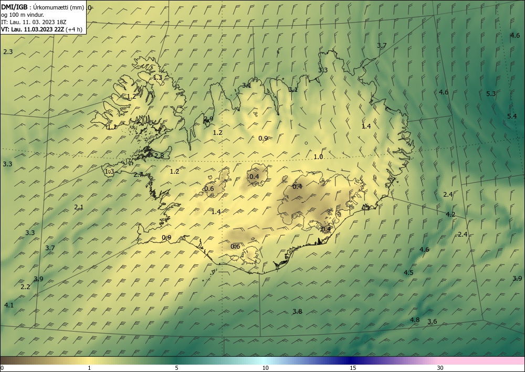Click the scale label 10 on the color bar
The image size is (525, 372).
tap(266, 368)
